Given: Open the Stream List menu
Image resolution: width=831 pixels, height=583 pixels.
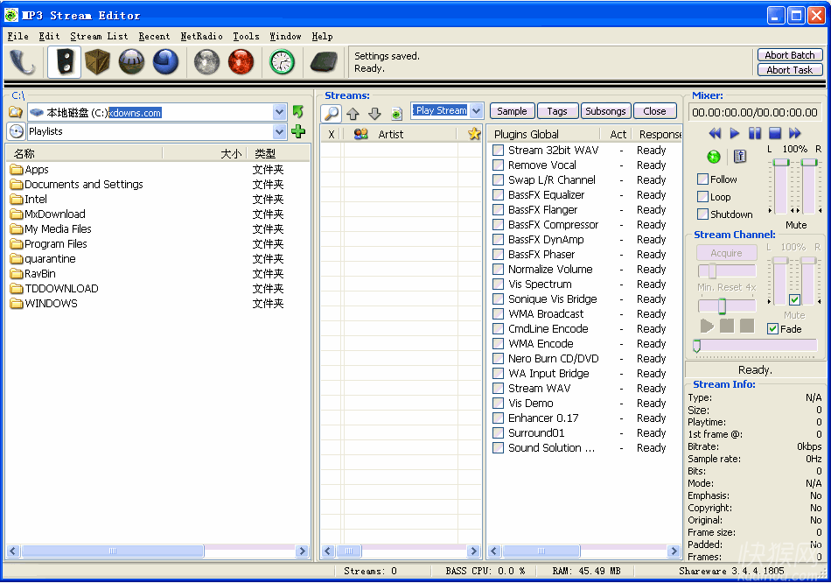Looking at the screenshot, I should coord(99,36).
